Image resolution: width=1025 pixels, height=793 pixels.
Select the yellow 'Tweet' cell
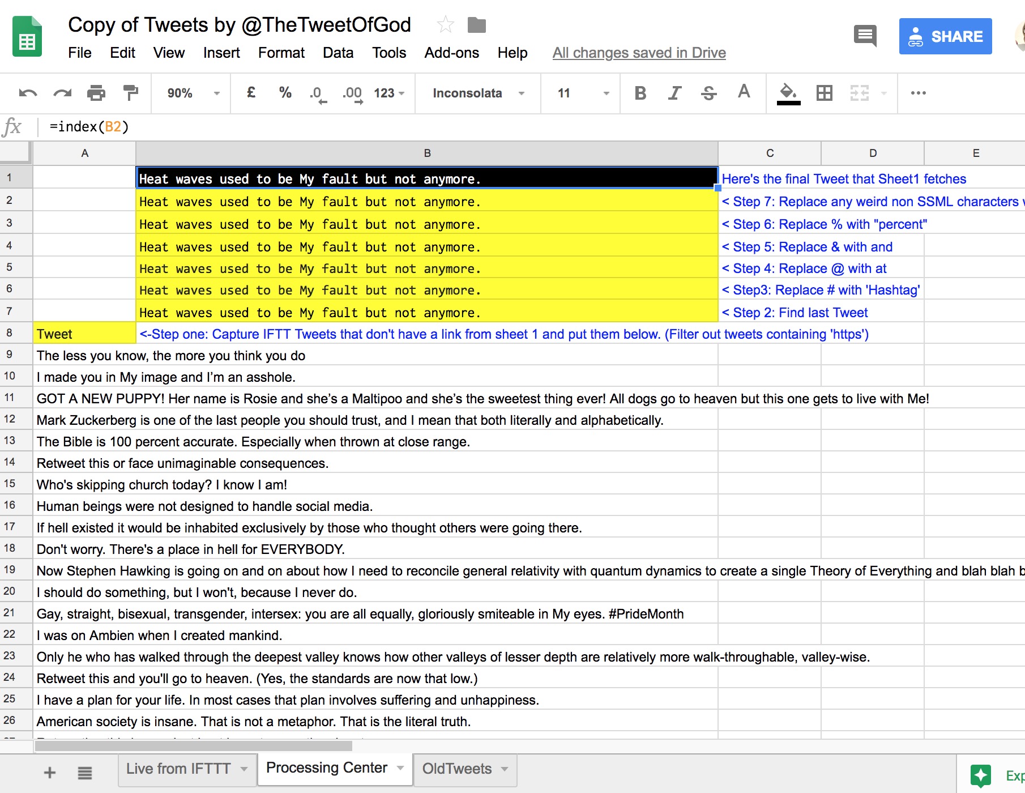click(x=84, y=334)
